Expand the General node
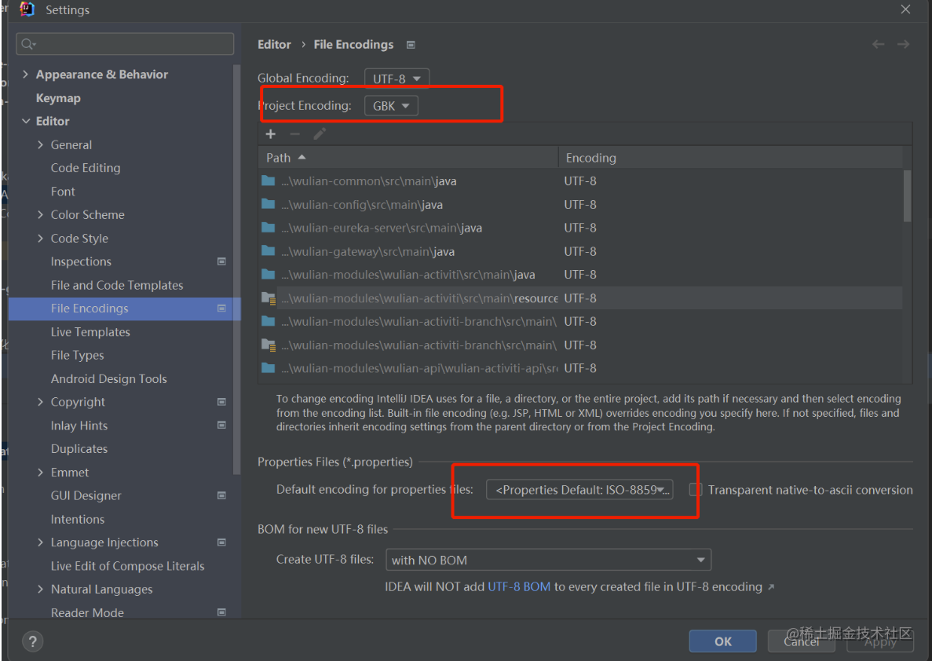 click(x=40, y=144)
